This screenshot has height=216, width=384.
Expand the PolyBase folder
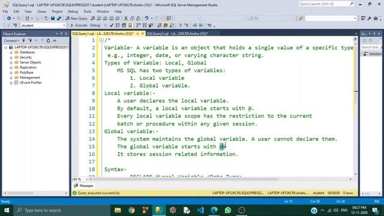tap(11, 73)
